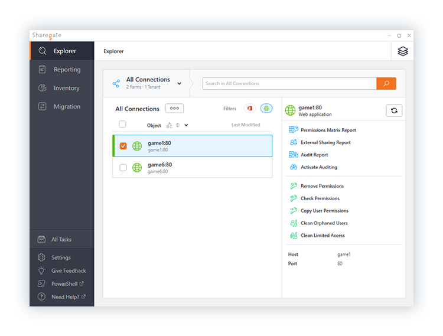Check the select-all checkbox in header

click(122, 124)
